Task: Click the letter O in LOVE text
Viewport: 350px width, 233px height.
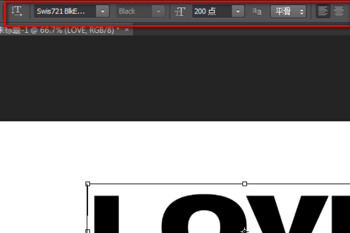Action: point(204,214)
